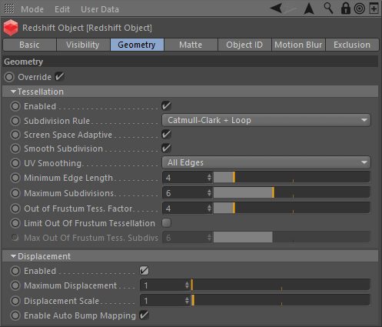Screen dimensions: 382x327
Task: Toggle the padlock lock icon
Action: coord(346,8)
